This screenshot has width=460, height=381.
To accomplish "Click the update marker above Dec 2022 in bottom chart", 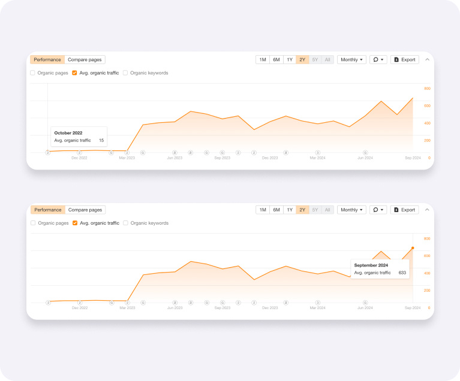I will [80, 303].
